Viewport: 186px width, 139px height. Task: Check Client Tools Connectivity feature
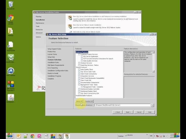click(x=79, y=74)
